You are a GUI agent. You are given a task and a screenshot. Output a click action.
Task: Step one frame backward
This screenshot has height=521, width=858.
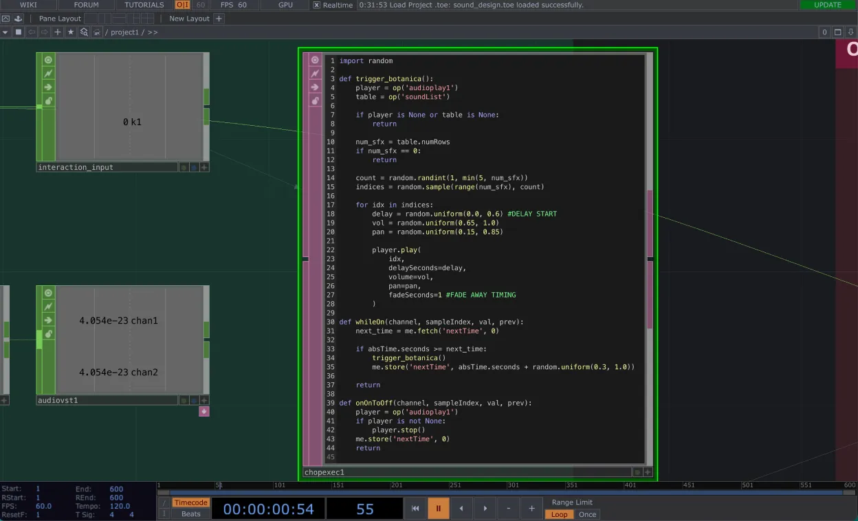[x=461, y=509]
